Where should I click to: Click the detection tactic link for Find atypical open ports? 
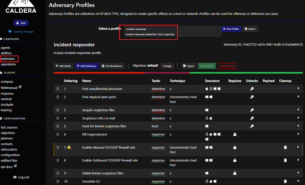point(158,97)
